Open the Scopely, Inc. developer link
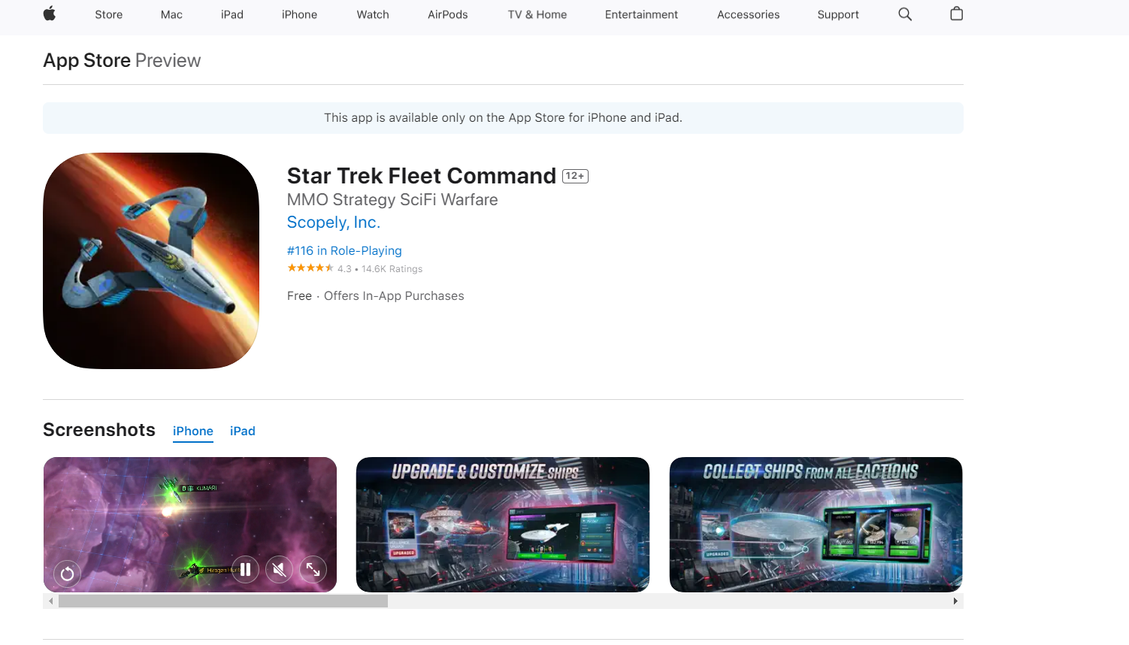1129x645 pixels. click(334, 223)
